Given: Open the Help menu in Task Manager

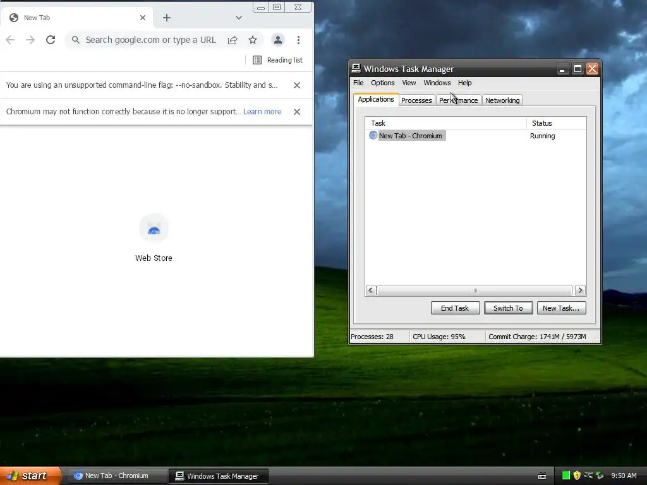Looking at the screenshot, I should [464, 83].
